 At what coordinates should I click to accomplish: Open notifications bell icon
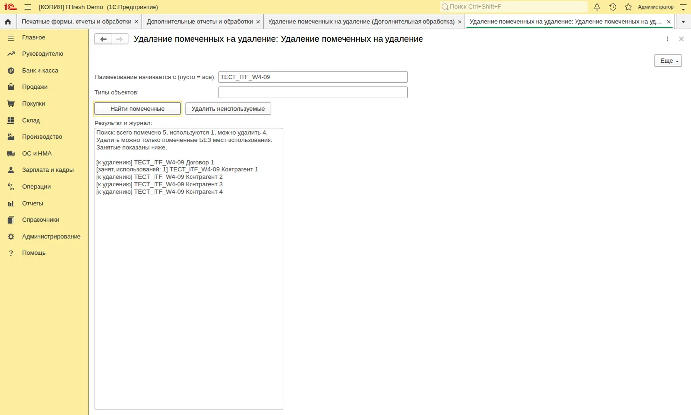(597, 7)
